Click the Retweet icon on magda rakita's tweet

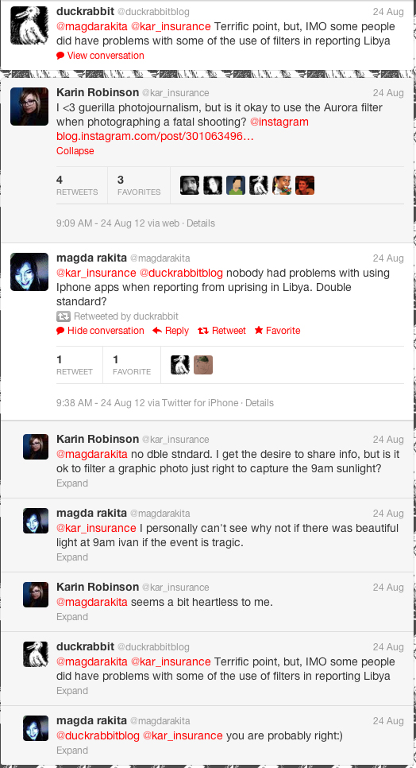(203, 331)
